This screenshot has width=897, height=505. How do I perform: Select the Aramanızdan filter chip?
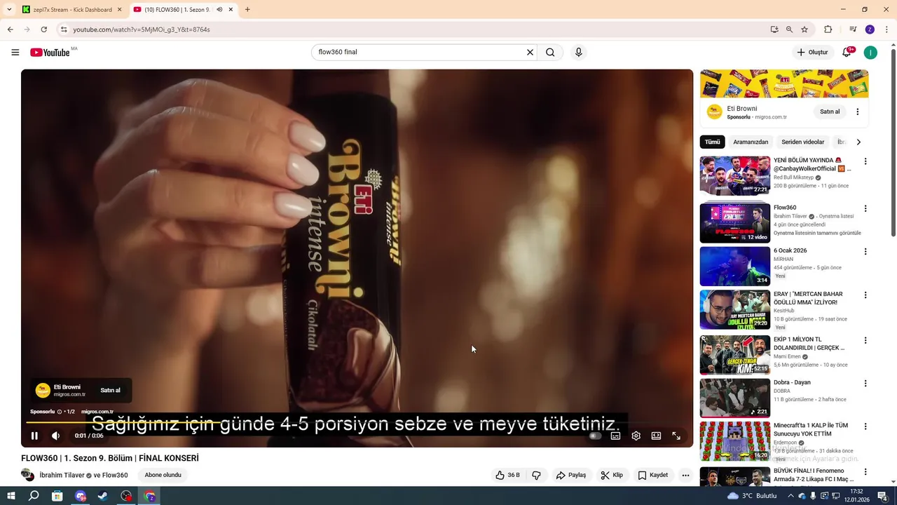pyautogui.click(x=751, y=142)
